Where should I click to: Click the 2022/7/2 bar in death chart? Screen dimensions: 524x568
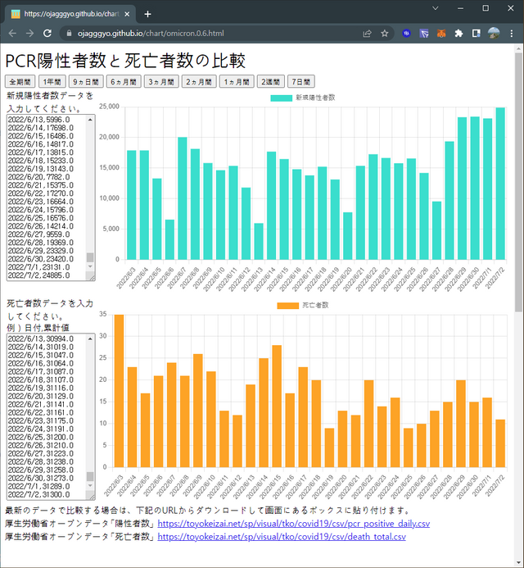pyautogui.click(x=500, y=443)
